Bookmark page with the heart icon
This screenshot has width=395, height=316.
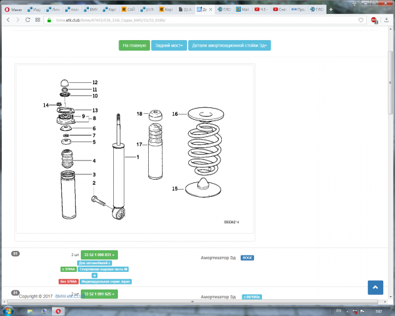361,20
